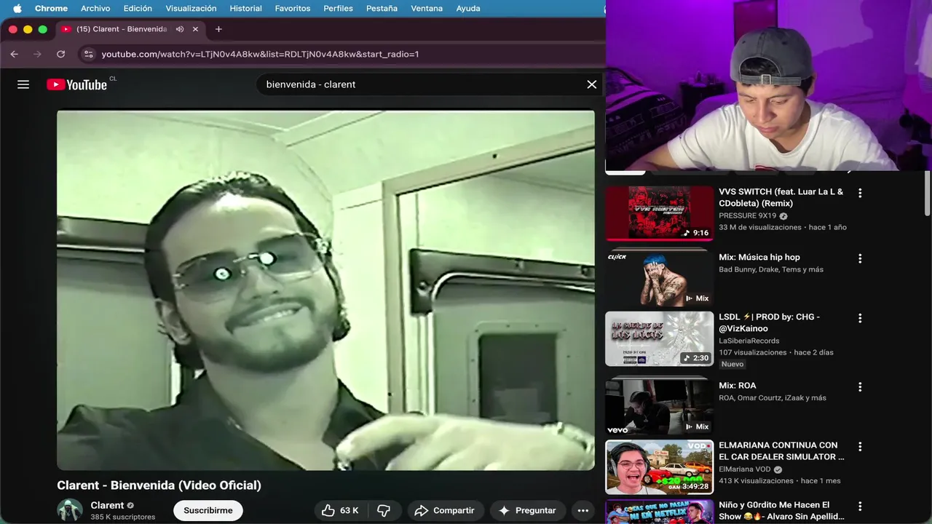Open the Pestaña menu
Image resolution: width=932 pixels, height=524 pixels.
coord(382,8)
